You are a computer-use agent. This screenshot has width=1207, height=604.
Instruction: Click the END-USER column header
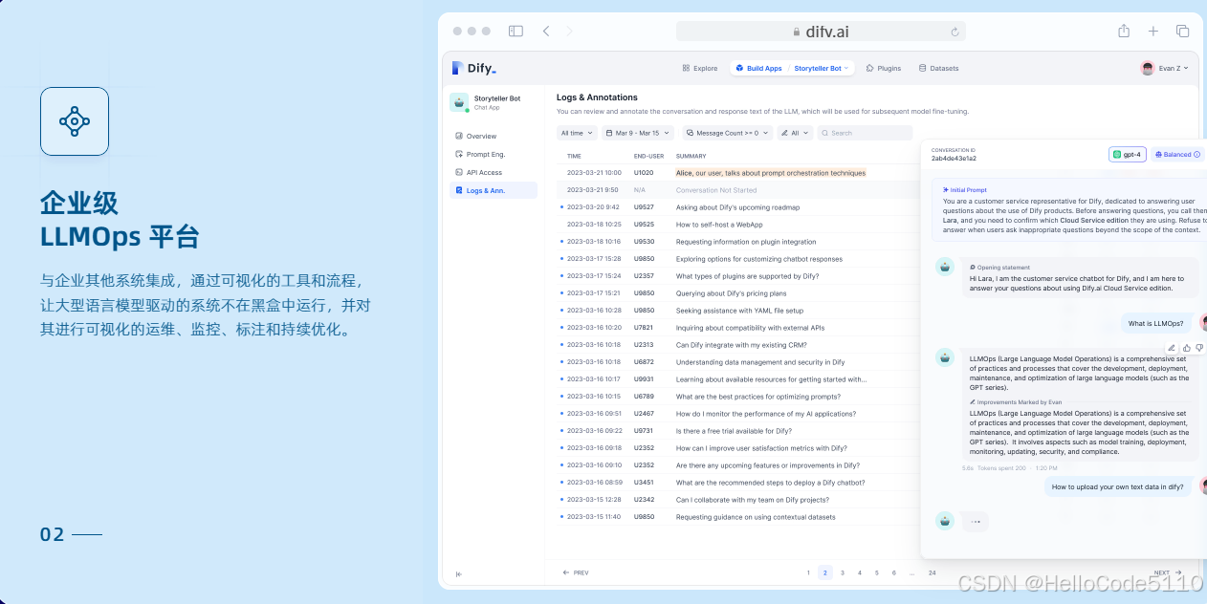pos(648,156)
